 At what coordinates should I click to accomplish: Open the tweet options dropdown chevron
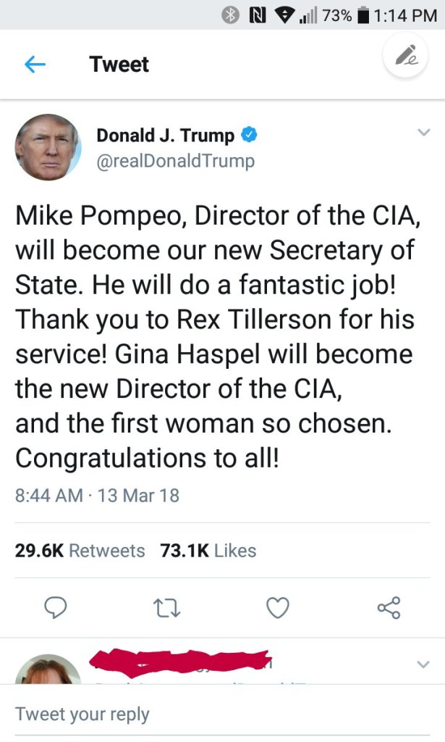pos(423,133)
